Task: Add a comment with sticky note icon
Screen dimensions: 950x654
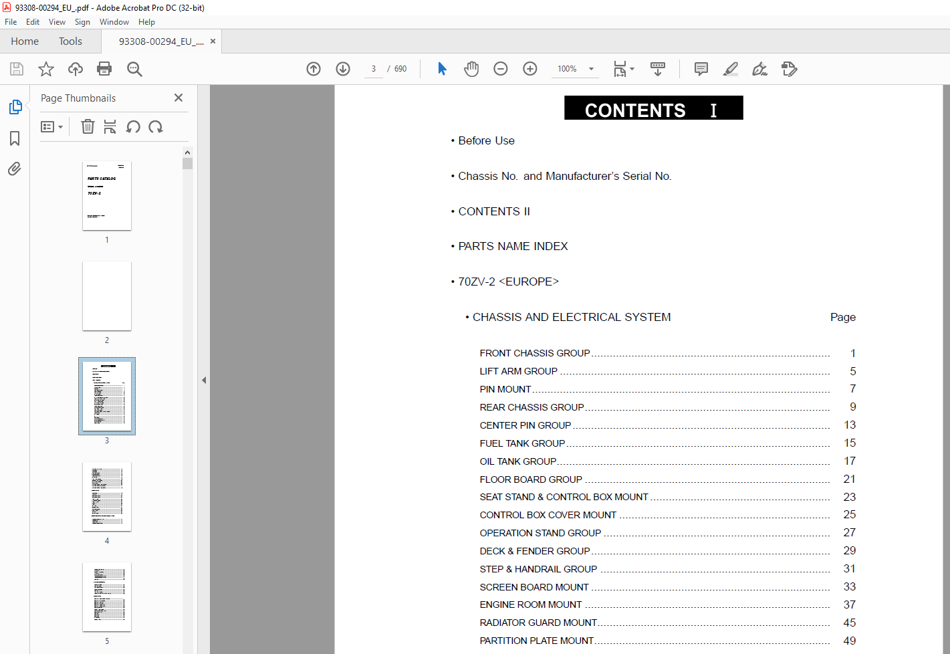Action: pyautogui.click(x=701, y=69)
